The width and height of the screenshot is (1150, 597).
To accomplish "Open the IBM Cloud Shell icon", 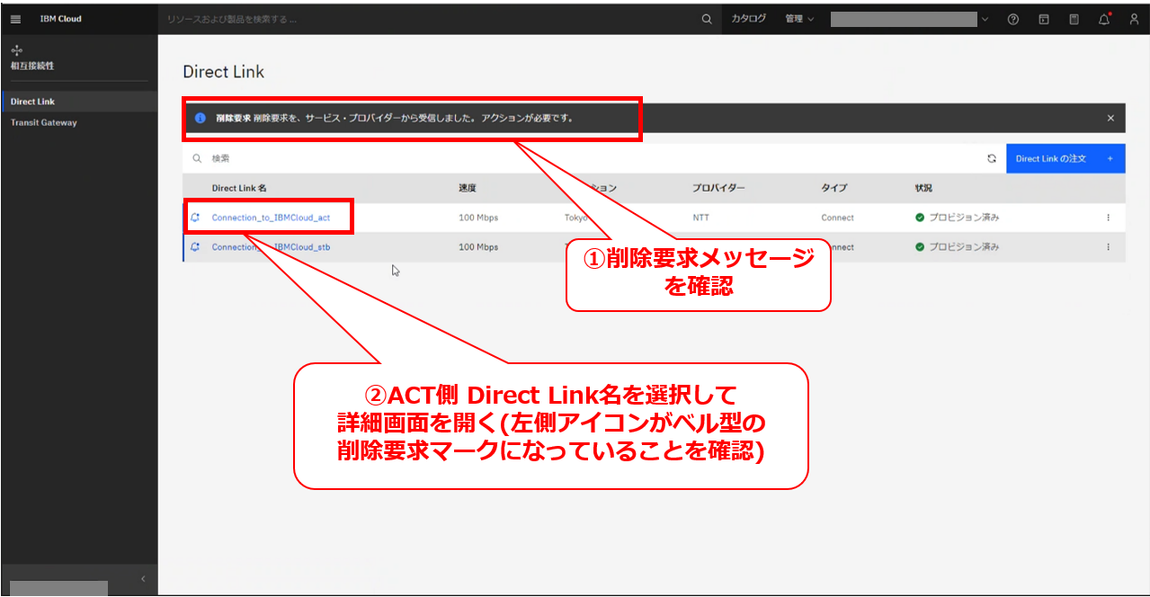I will (1044, 19).
